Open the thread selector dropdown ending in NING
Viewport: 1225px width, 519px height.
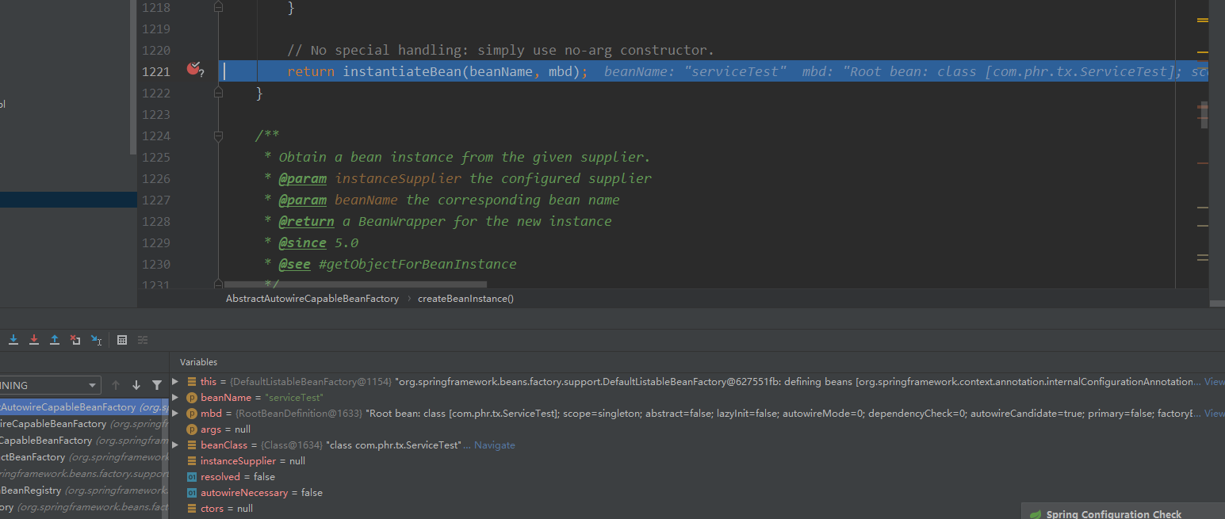[x=51, y=385]
